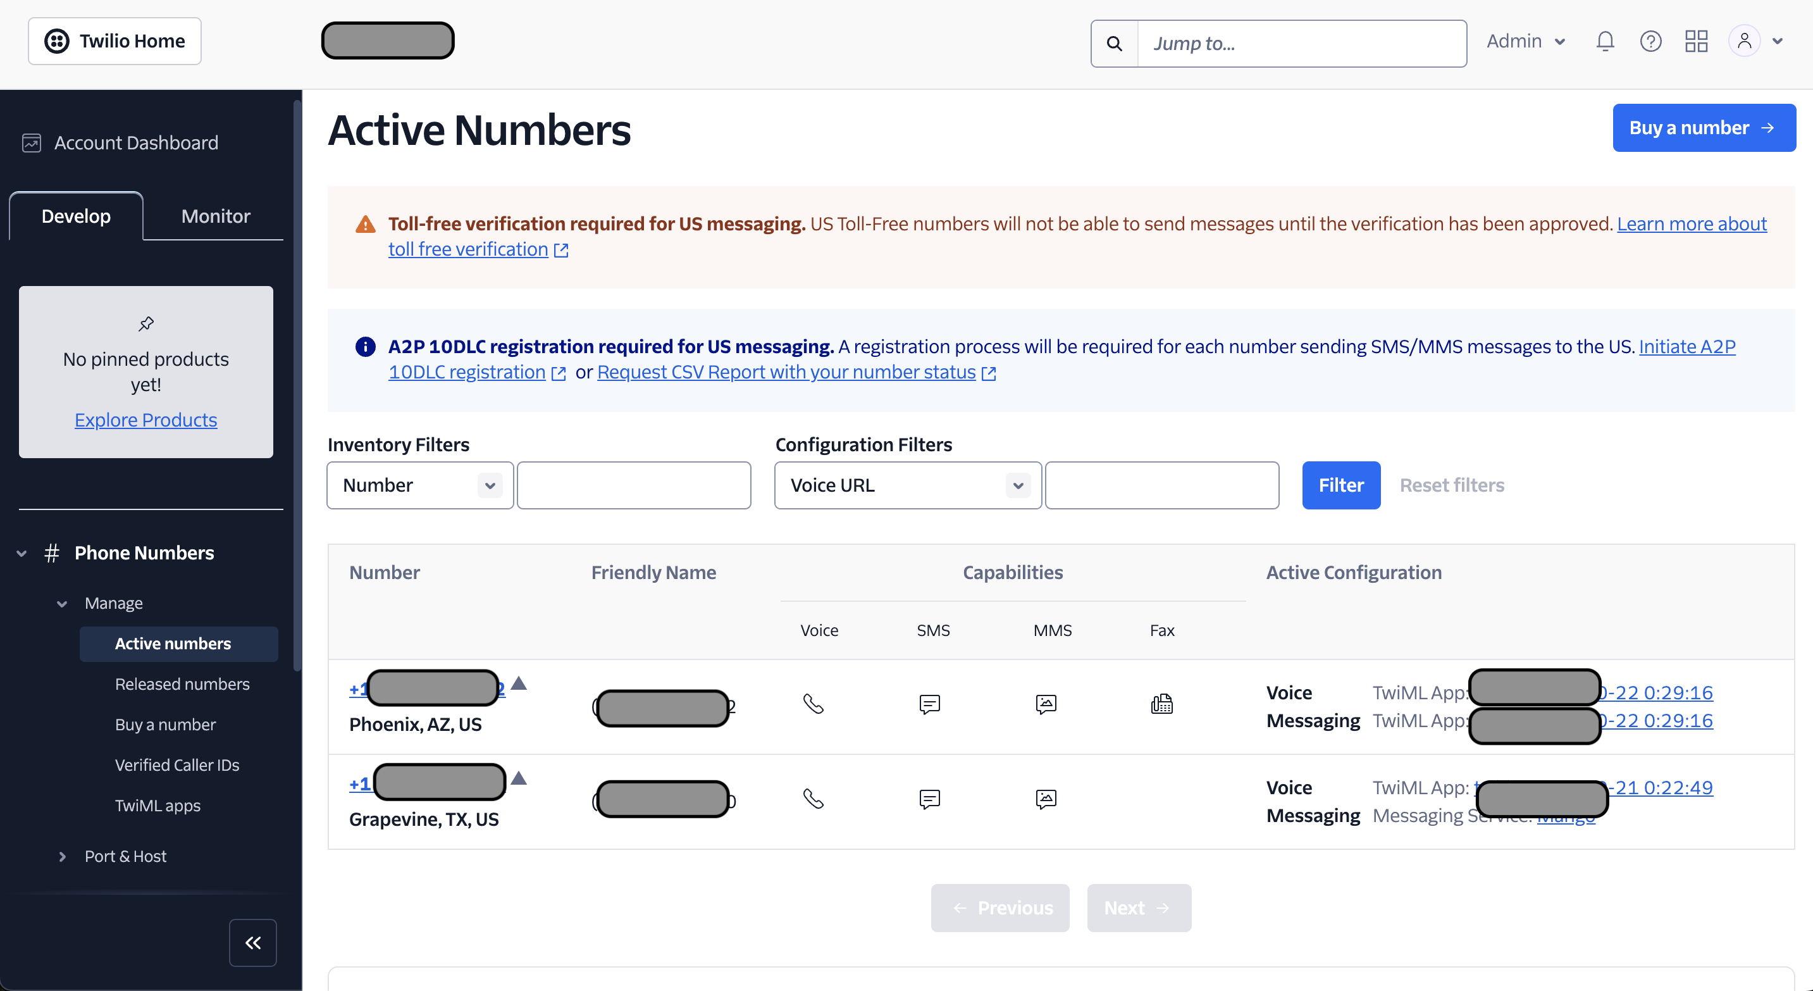
Task: Open the notifications bell
Action: pos(1605,42)
